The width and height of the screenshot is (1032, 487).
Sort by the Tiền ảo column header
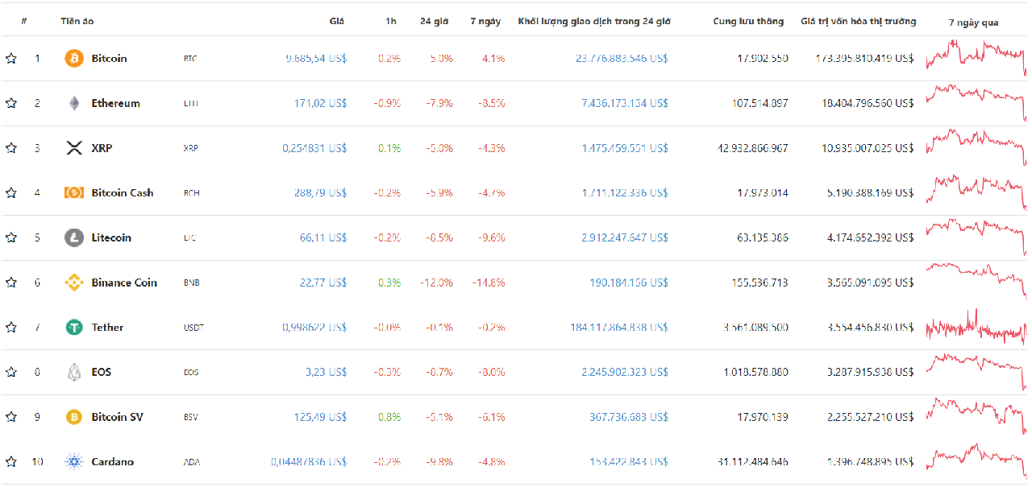point(77,22)
